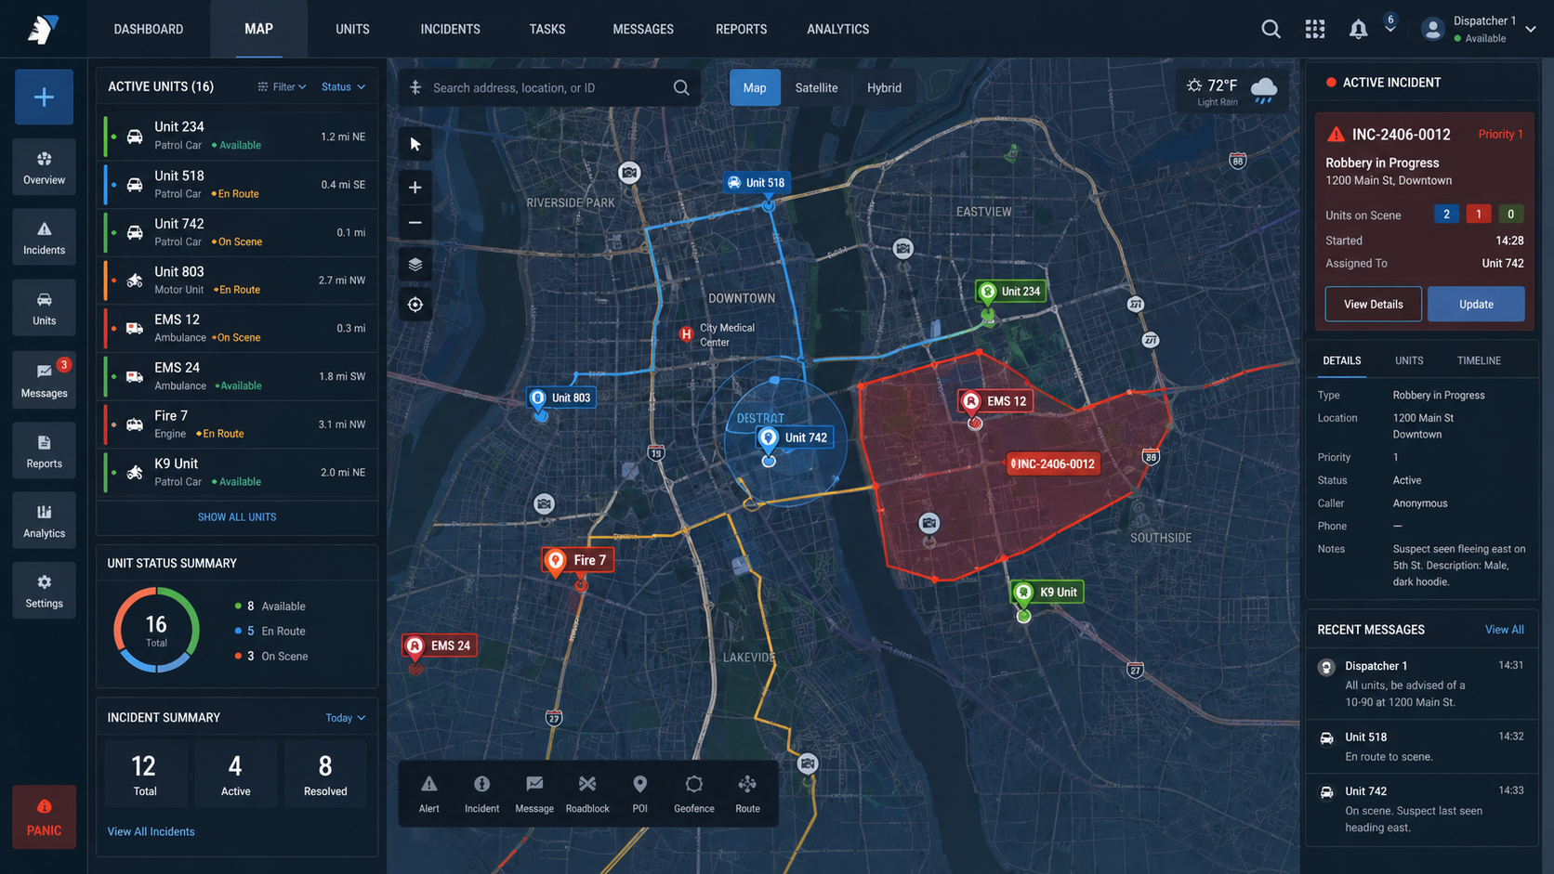Enable Hybrid map mode
This screenshot has height=874, width=1554.
tap(884, 87)
